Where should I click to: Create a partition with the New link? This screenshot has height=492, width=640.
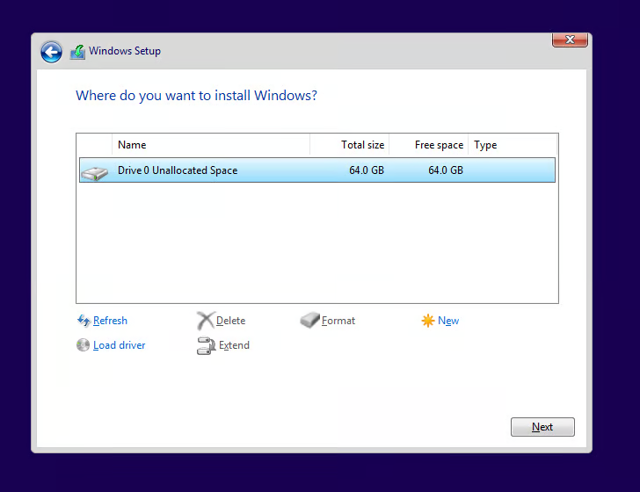pos(448,321)
